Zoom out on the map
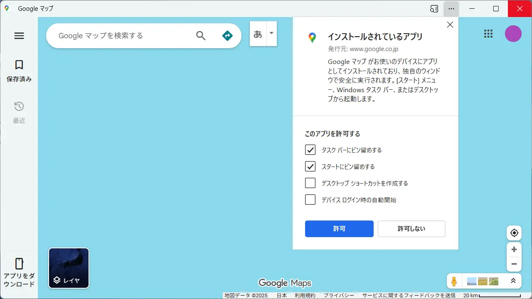Screen dimensions: 532x299 514,264
